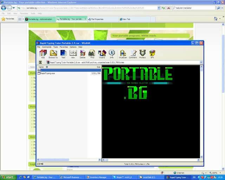
Task: Click the Add archive toolbar icon
Action: tap(43, 54)
